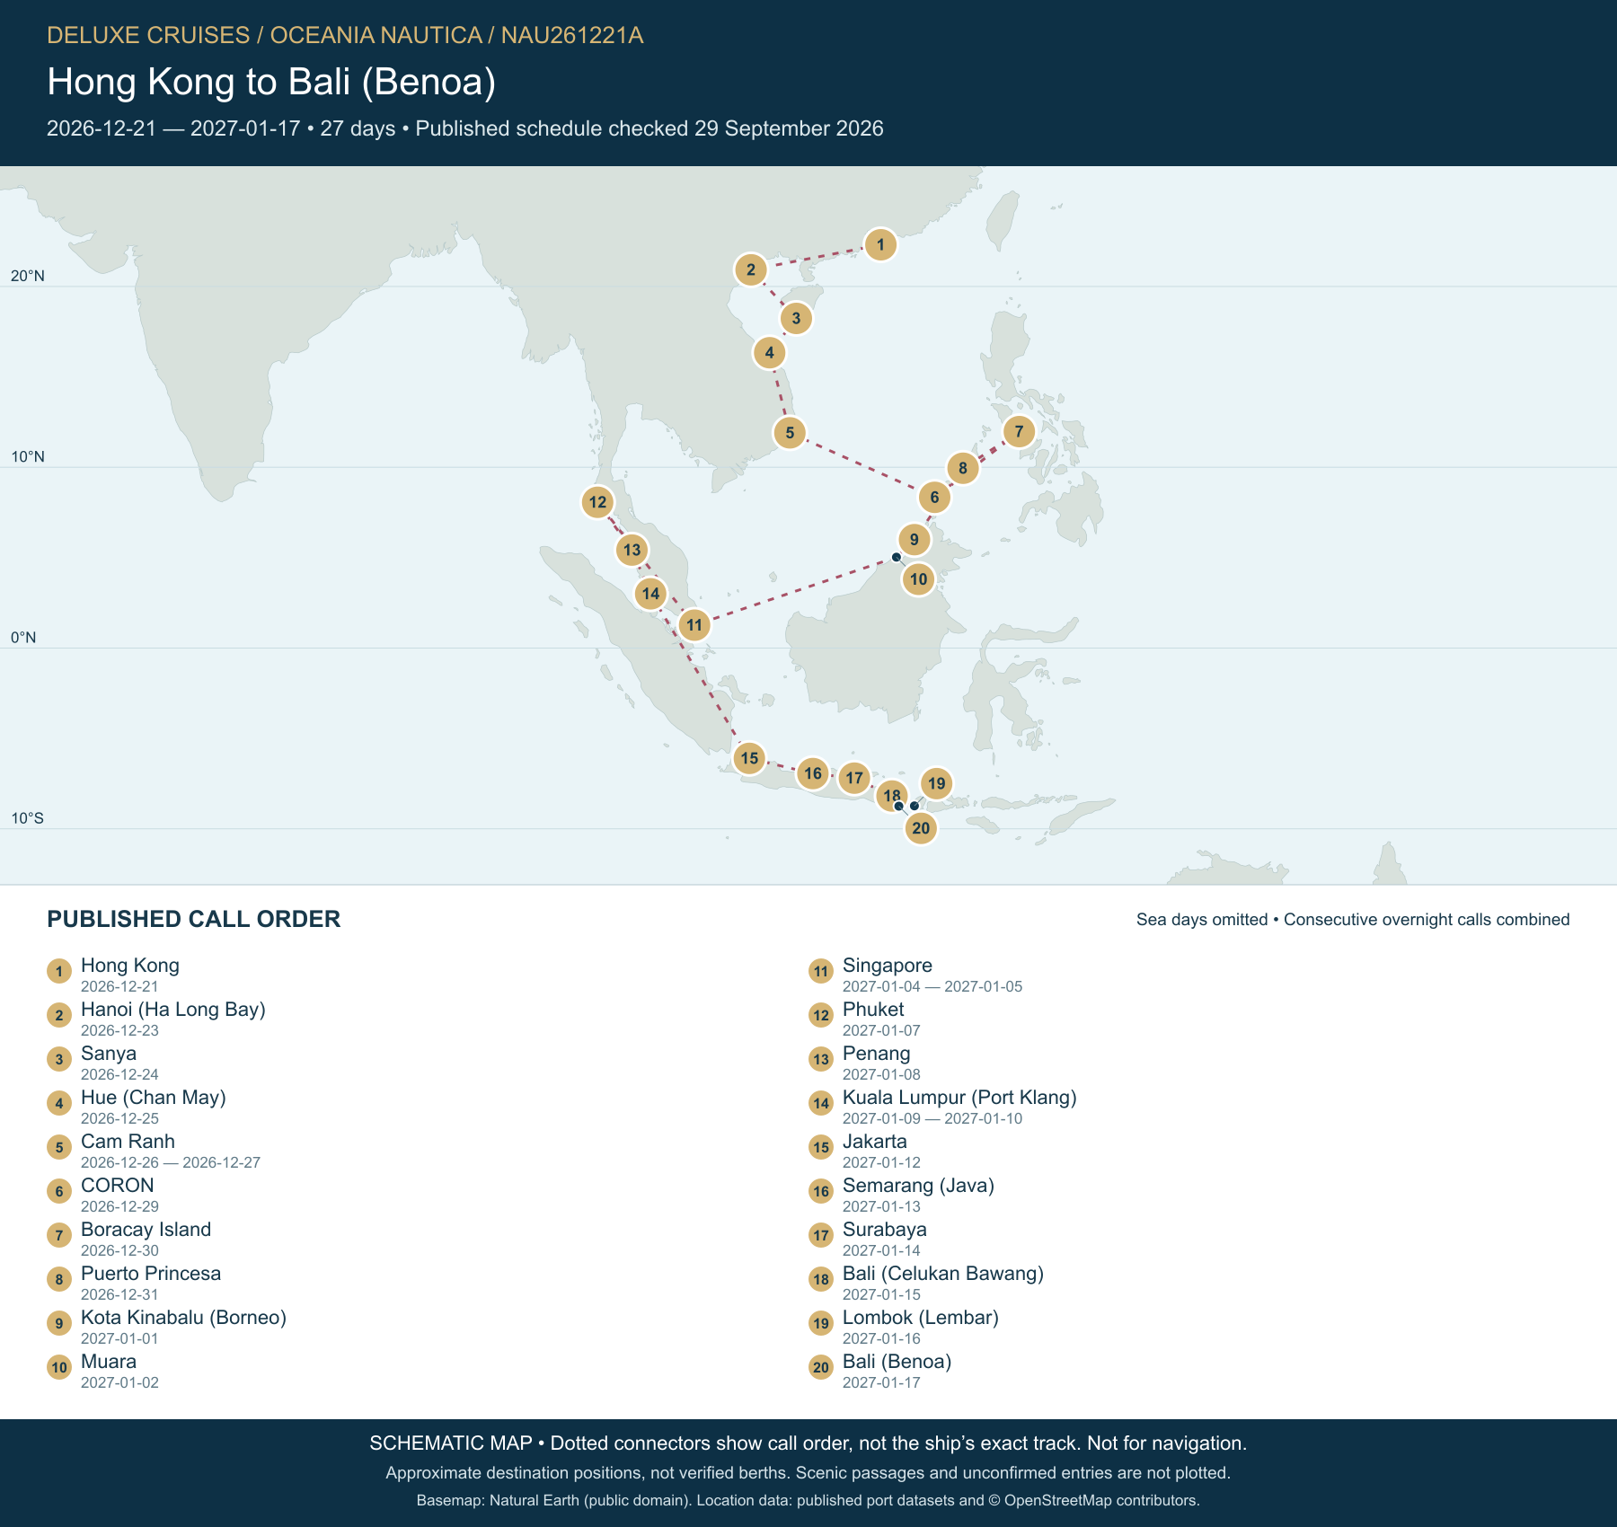Click map marker 3 at Sanya
This screenshot has height=1527, width=1617.
pos(796,318)
